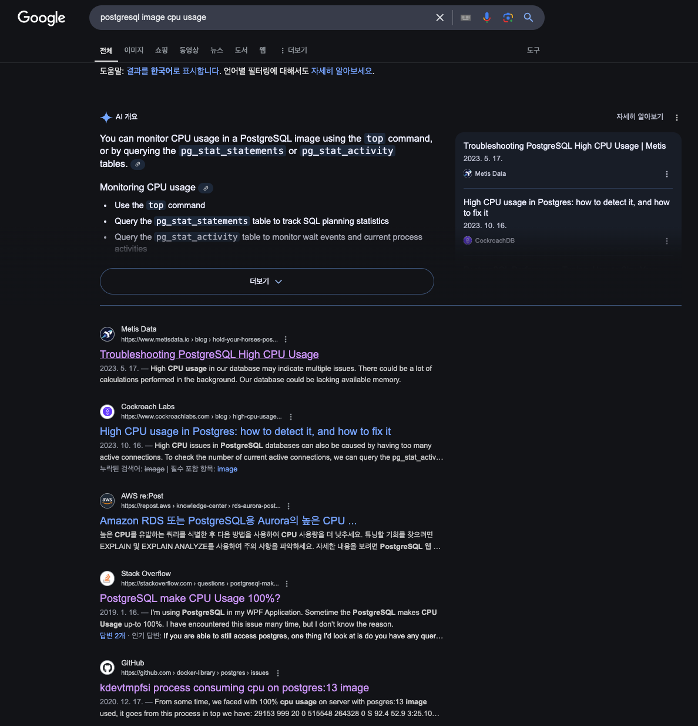The height and width of the screenshot is (726, 698).
Task: Click the 'Monitoring CPU usage' heading
Action: tap(147, 188)
